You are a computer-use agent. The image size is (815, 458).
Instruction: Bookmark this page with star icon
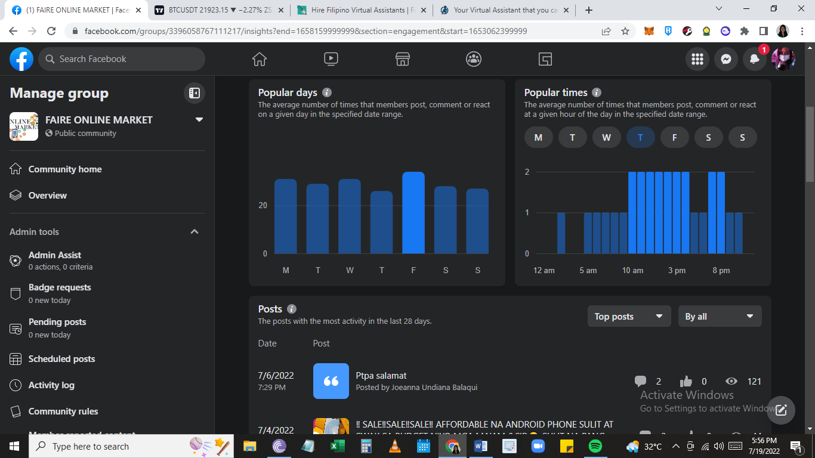point(625,31)
